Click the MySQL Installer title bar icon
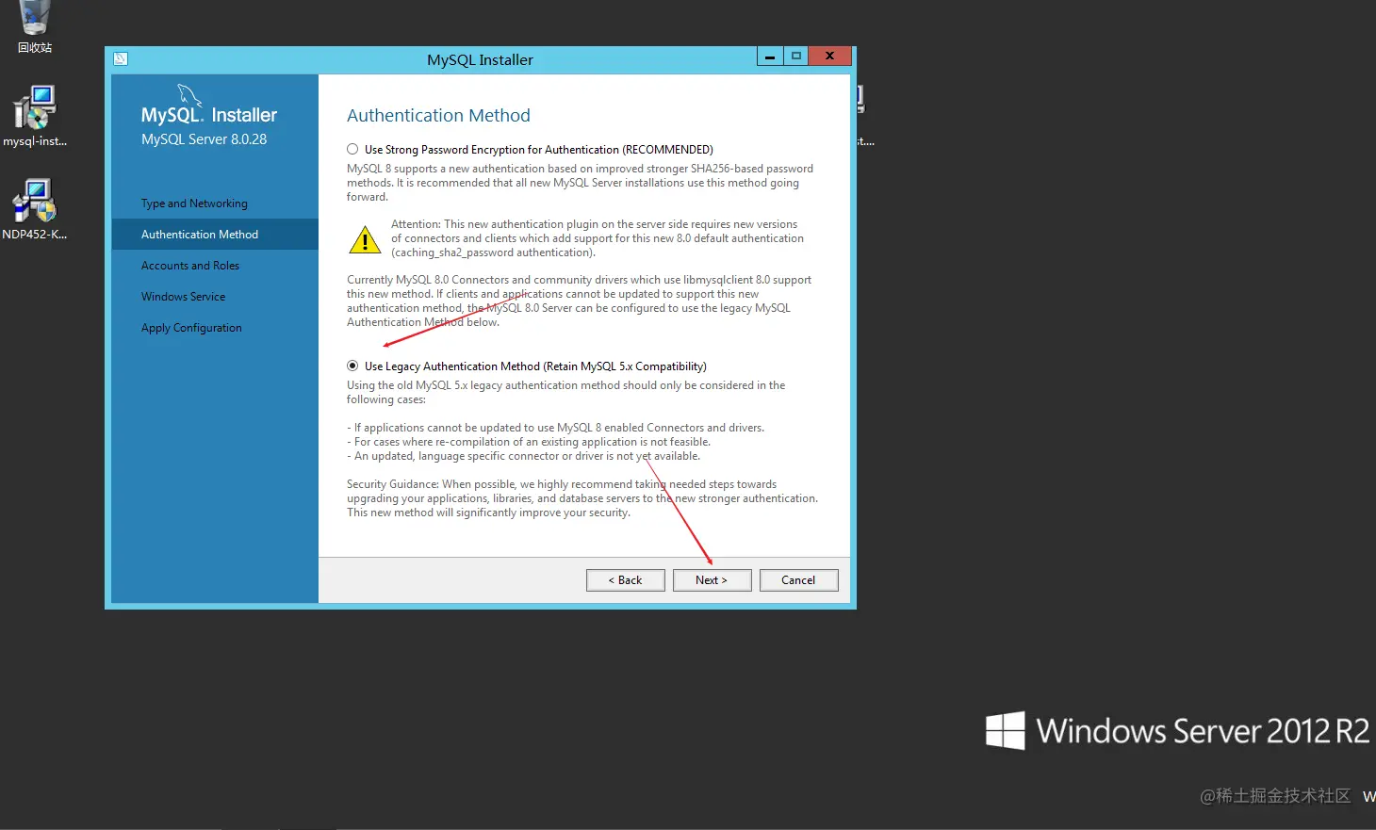The image size is (1376, 830). (x=121, y=58)
